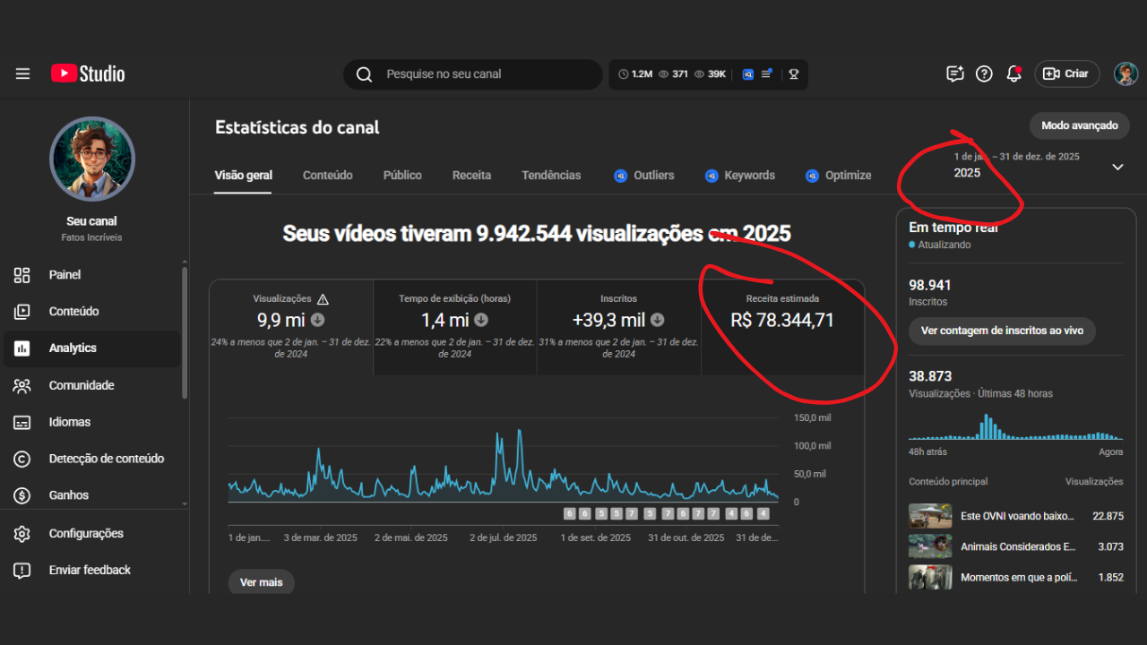
Task: Open the date range dropdown for 2025
Action: point(1117,167)
